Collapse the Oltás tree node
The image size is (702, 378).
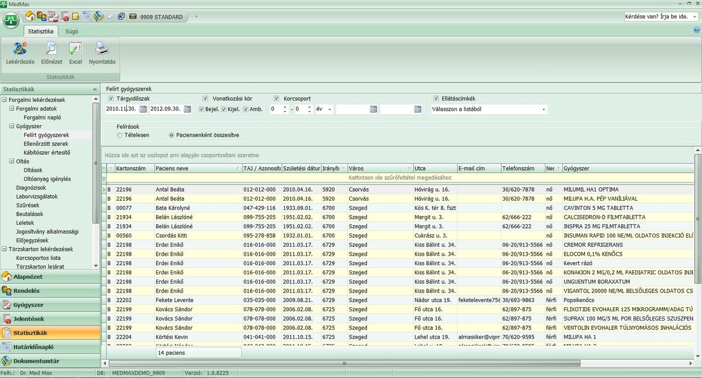pyautogui.click(x=11, y=161)
